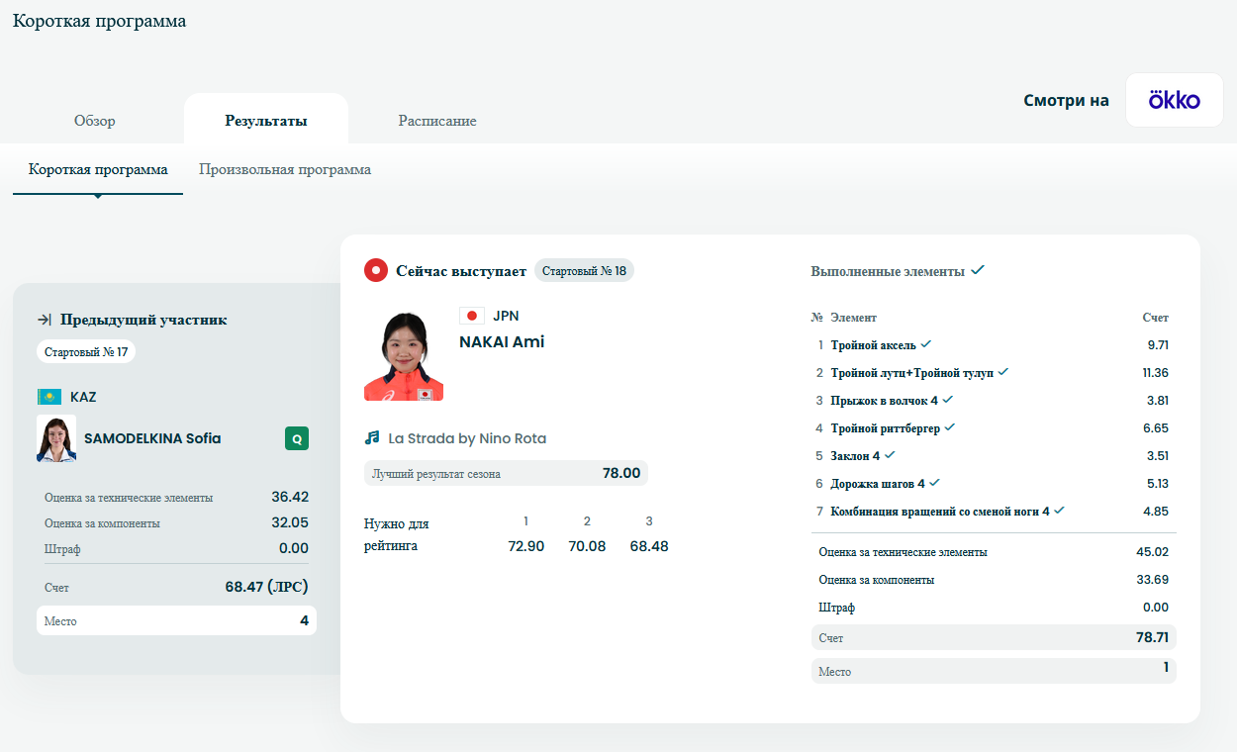Click the Элемент column header
1237x752 pixels.
coord(853,318)
